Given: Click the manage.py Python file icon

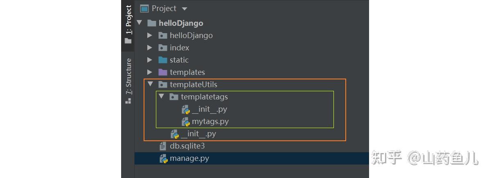Looking at the screenshot, I should tap(163, 158).
